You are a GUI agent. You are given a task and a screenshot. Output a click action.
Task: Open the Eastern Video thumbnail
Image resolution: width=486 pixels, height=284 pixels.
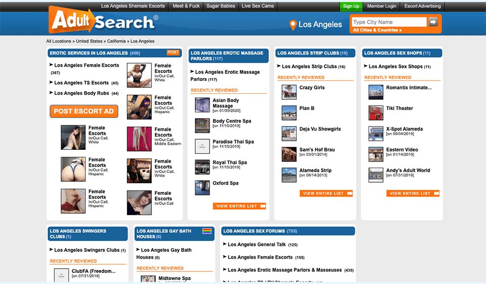pyautogui.click(x=376, y=154)
